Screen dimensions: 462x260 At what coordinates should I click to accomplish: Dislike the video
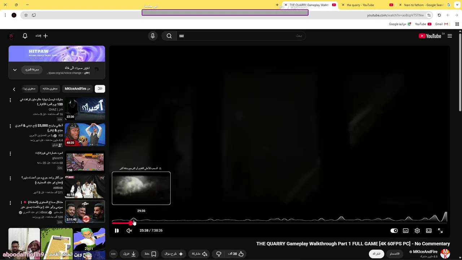point(219,254)
